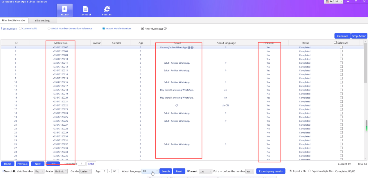
Task: Open the English language selector
Action: [x=334, y=1]
